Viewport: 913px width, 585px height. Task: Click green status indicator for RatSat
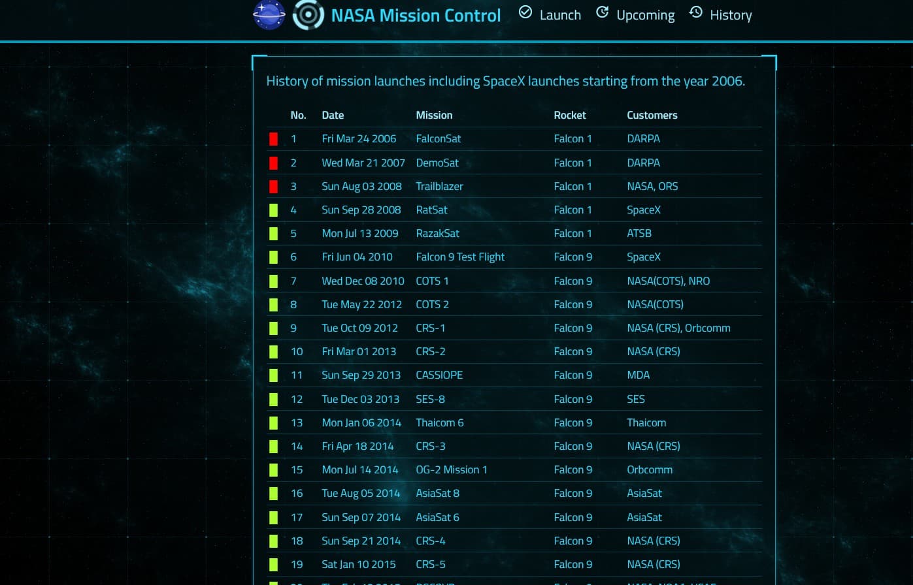[x=273, y=210]
